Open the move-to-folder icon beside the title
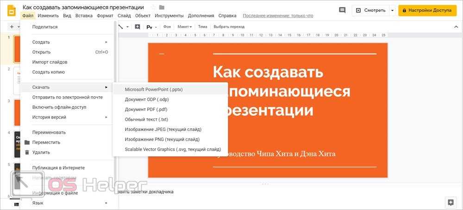 coord(162,7)
